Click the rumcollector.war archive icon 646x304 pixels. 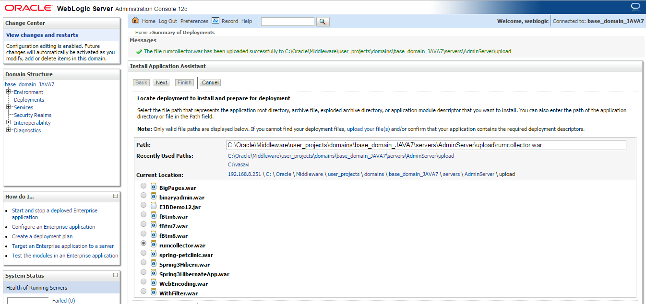coord(154,245)
